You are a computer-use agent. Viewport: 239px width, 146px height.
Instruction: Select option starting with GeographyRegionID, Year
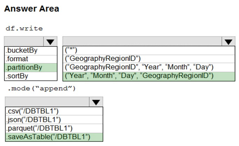(x=149, y=67)
